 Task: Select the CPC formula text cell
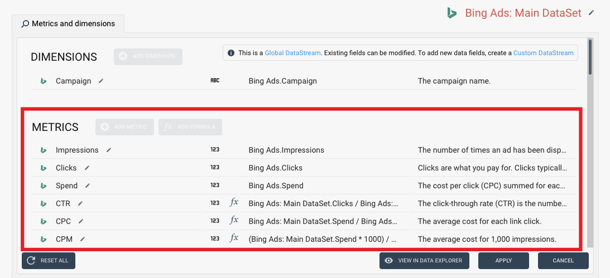tap(323, 221)
